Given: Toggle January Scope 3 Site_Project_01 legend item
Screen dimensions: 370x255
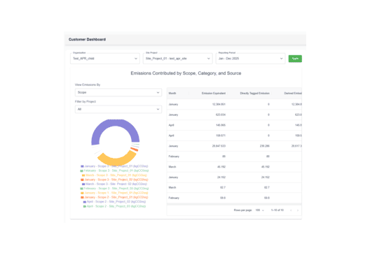Looking at the screenshot, I should click(114, 166).
